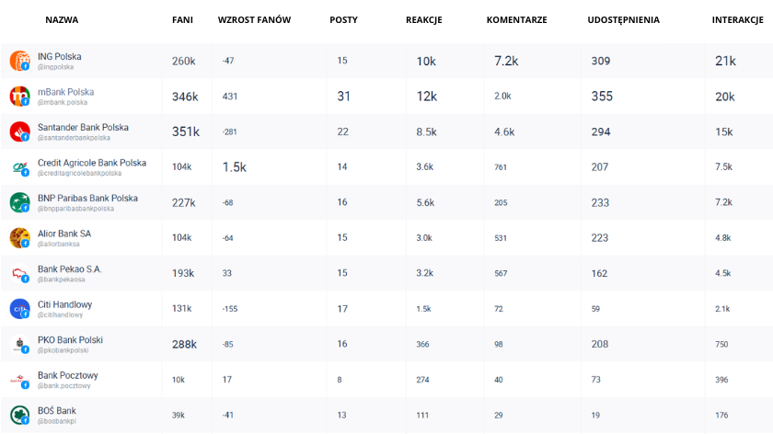Sort by KOMENTARZE column header
Image resolution: width=773 pixels, height=434 pixels.
tap(516, 19)
